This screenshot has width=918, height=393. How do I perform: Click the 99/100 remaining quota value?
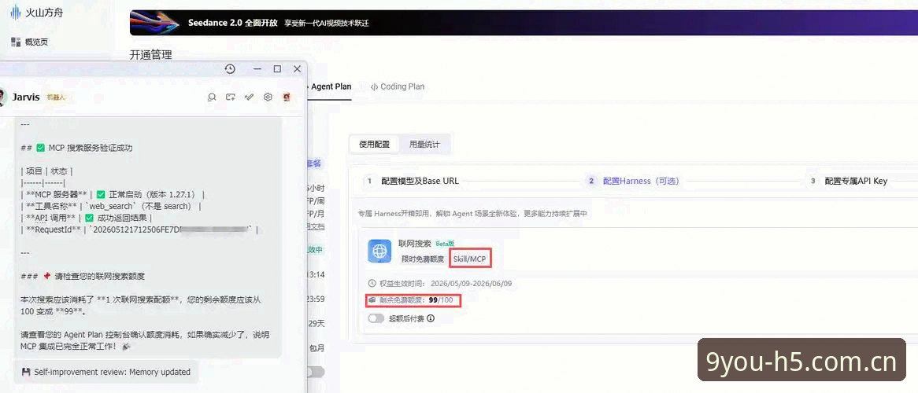[441, 300]
